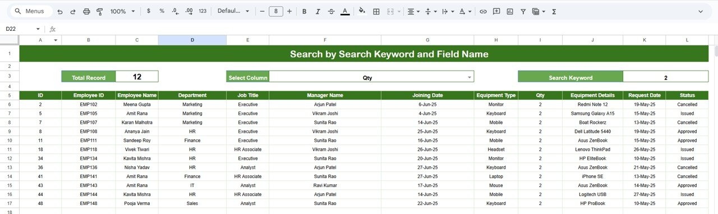The image size is (718, 214).
Task: Select the cell Meena Gupta
Action: pos(137,104)
